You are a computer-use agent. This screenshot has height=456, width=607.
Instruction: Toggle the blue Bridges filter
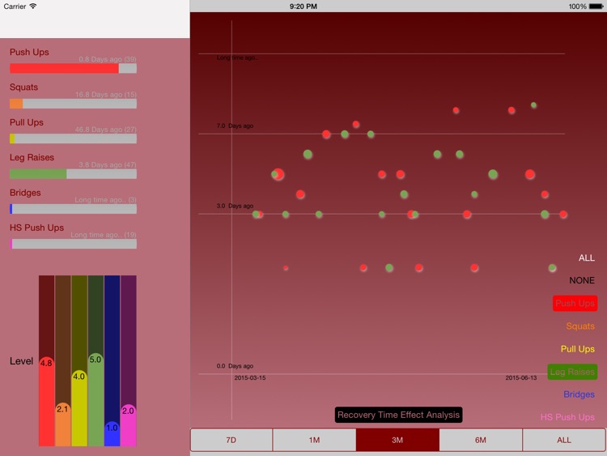click(x=579, y=394)
